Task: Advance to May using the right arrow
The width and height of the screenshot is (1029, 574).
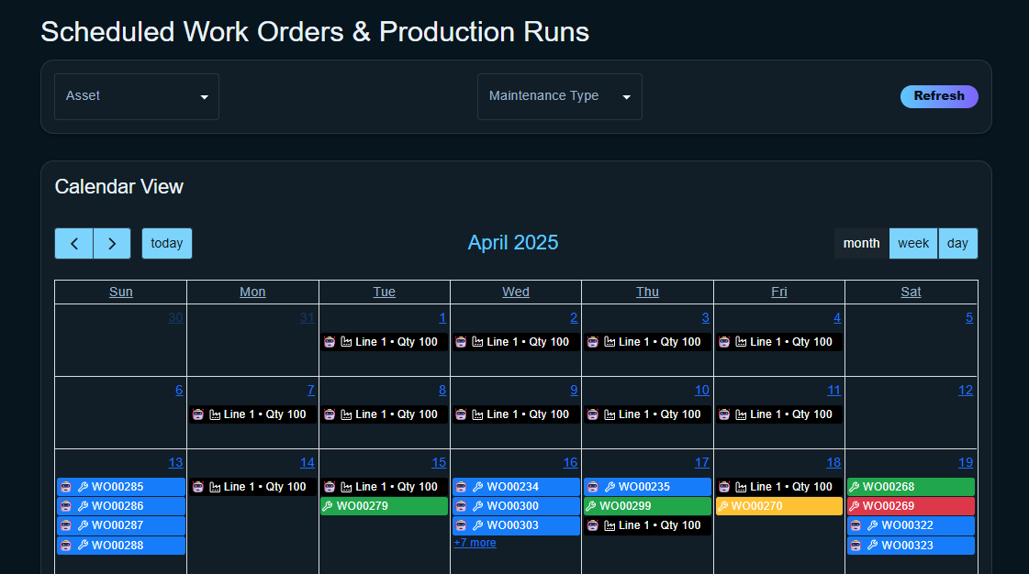Action: tap(111, 243)
